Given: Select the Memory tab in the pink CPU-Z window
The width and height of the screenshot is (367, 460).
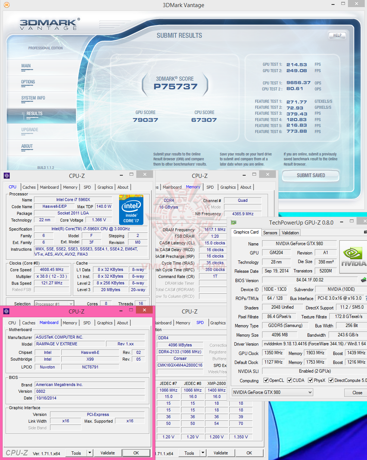Looking at the screenshot, I should (70, 323).
